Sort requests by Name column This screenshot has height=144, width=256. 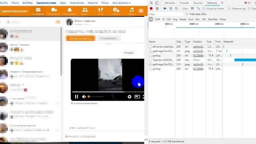coord(162,42)
